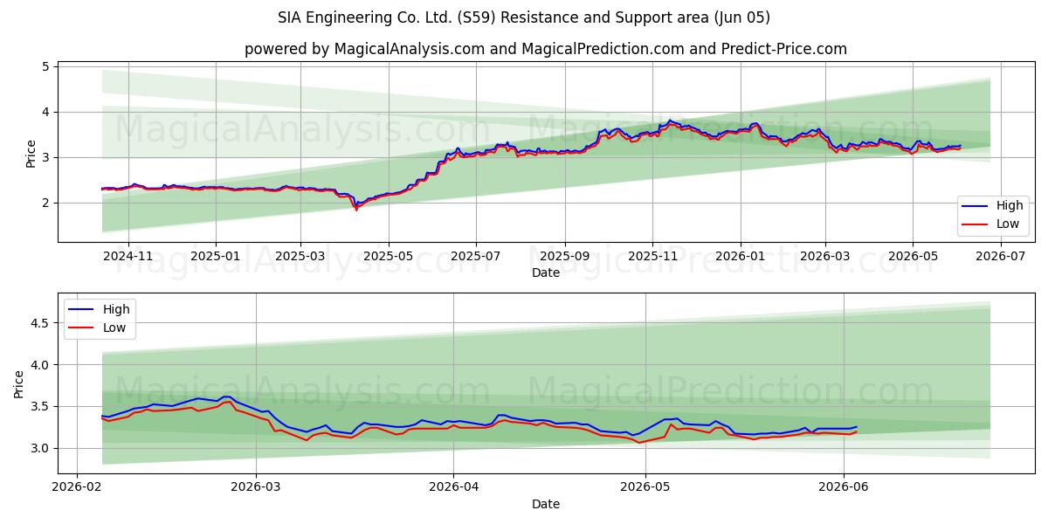Click the '2026-03' tick label on top chart
The height and width of the screenshot is (524, 1048).
click(x=824, y=257)
